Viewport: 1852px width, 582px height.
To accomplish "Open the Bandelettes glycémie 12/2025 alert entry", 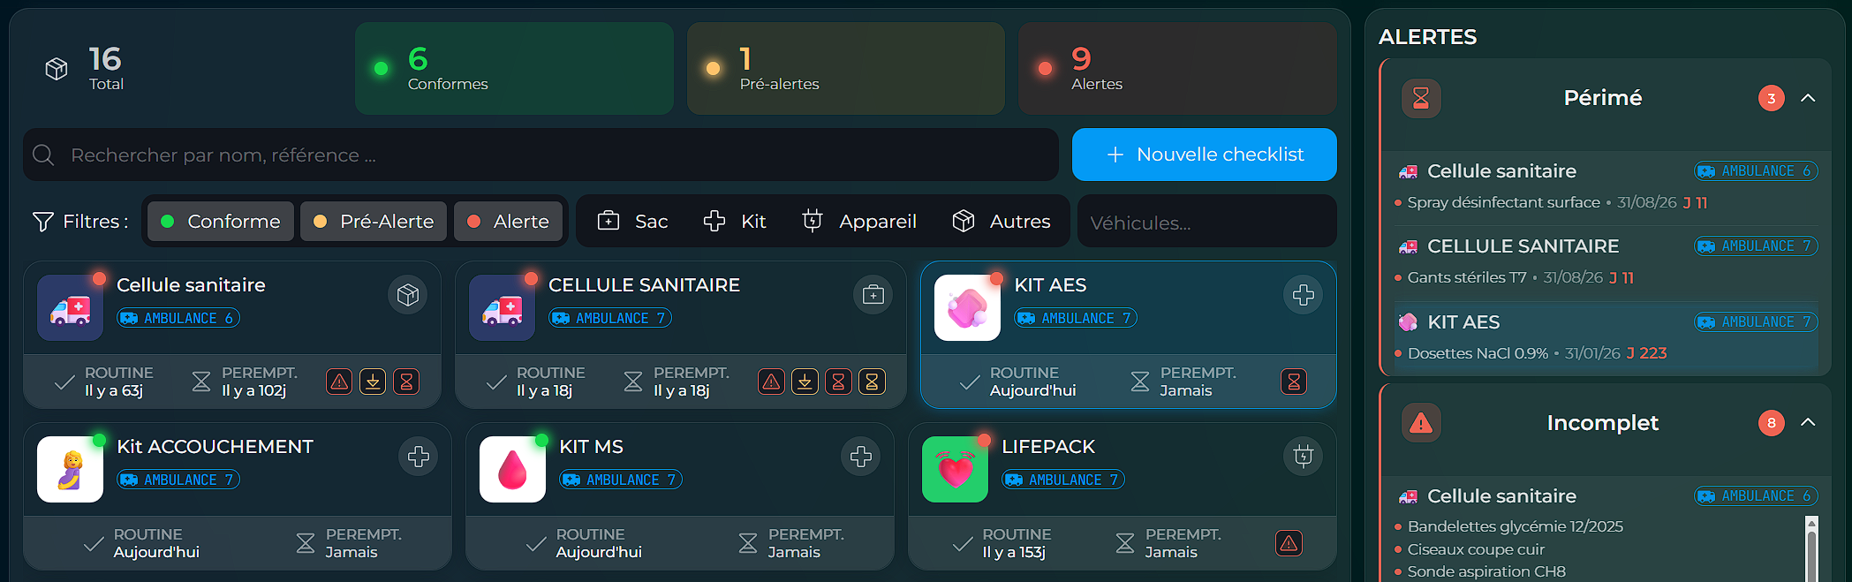I will pyautogui.click(x=1515, y=526).
